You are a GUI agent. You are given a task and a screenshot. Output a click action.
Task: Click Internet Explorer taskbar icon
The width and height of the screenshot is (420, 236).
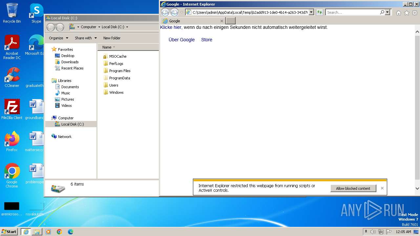click(26, 232)
